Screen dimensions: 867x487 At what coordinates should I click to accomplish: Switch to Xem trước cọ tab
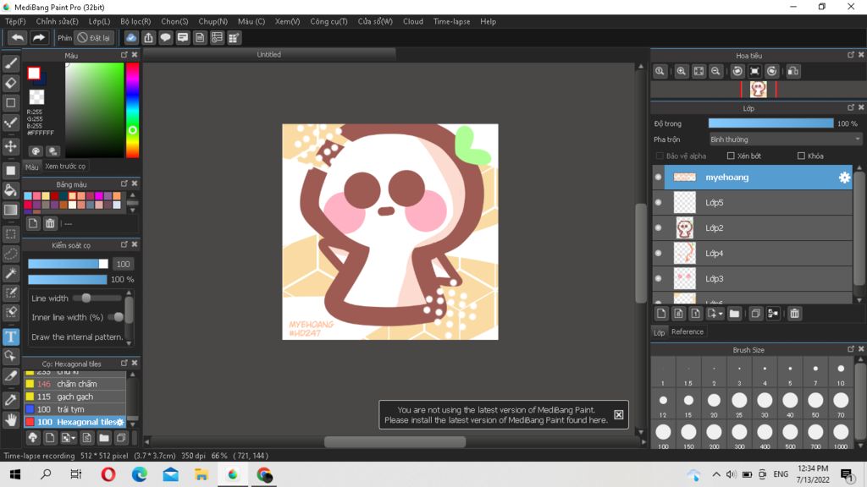[65, 167]
